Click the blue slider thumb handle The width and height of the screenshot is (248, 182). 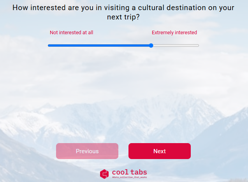(x=151, y=45)
